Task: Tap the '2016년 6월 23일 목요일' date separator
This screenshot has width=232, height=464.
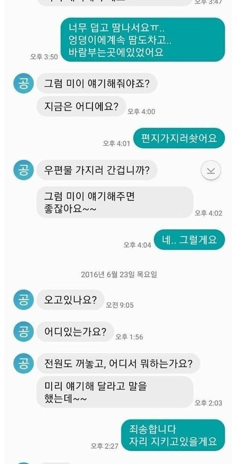Action: pos(119,275)
